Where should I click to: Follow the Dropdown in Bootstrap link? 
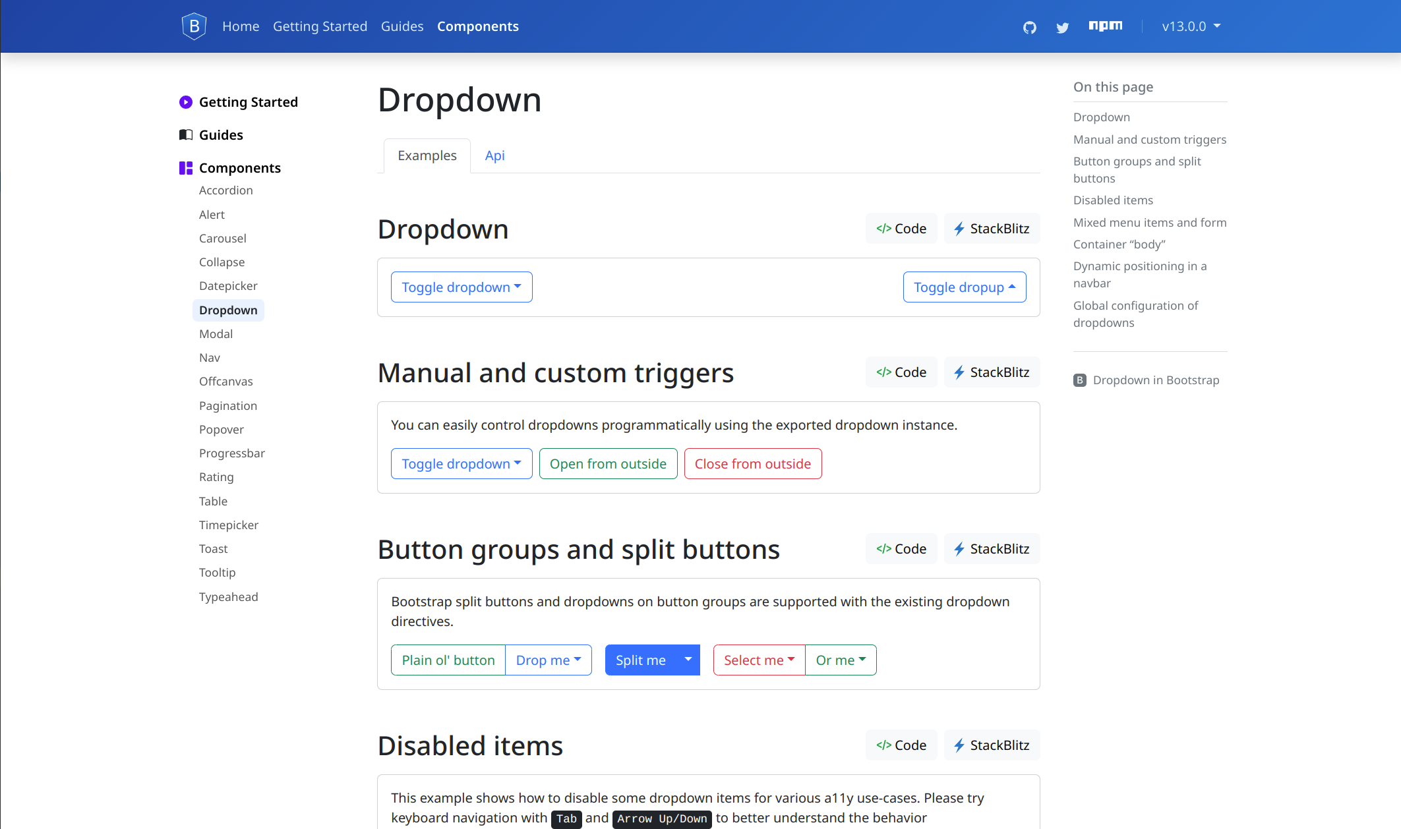pyautogui.click(x=1156, y=380)
